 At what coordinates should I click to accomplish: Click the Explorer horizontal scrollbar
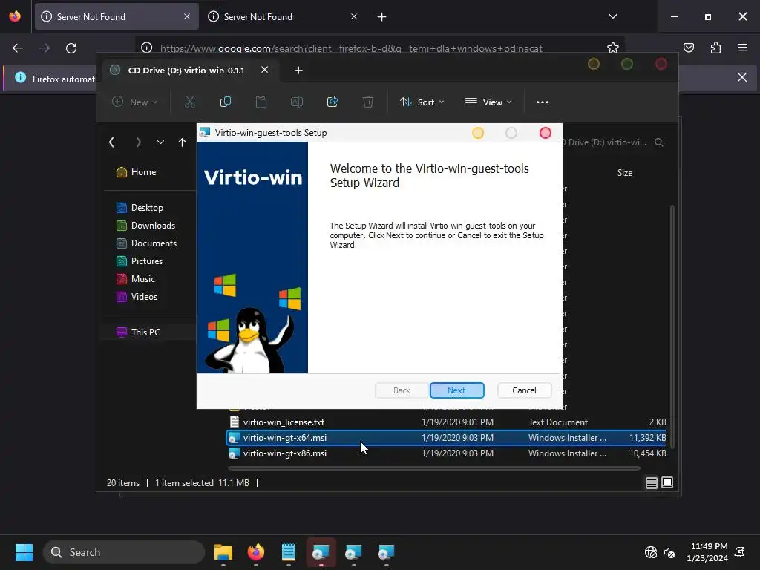pos(433,468)
